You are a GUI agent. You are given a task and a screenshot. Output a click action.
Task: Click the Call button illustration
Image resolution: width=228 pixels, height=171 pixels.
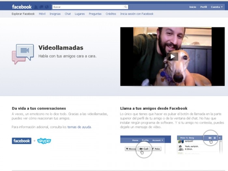144,149
